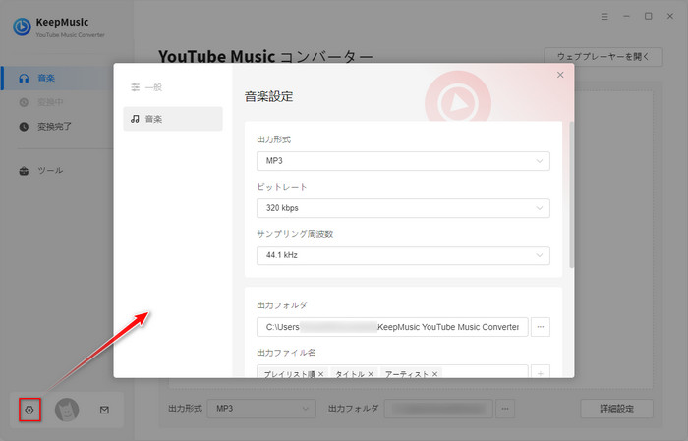Click the settings dialog vertical scrollbar

coord(571,194)
